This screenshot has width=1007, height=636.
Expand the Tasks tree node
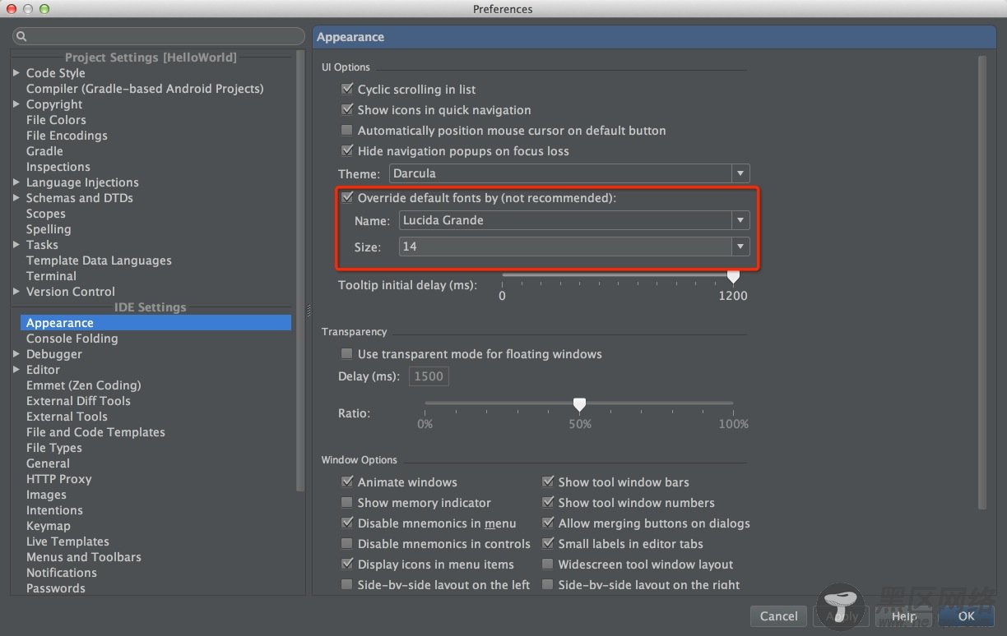tap(16, 245)
